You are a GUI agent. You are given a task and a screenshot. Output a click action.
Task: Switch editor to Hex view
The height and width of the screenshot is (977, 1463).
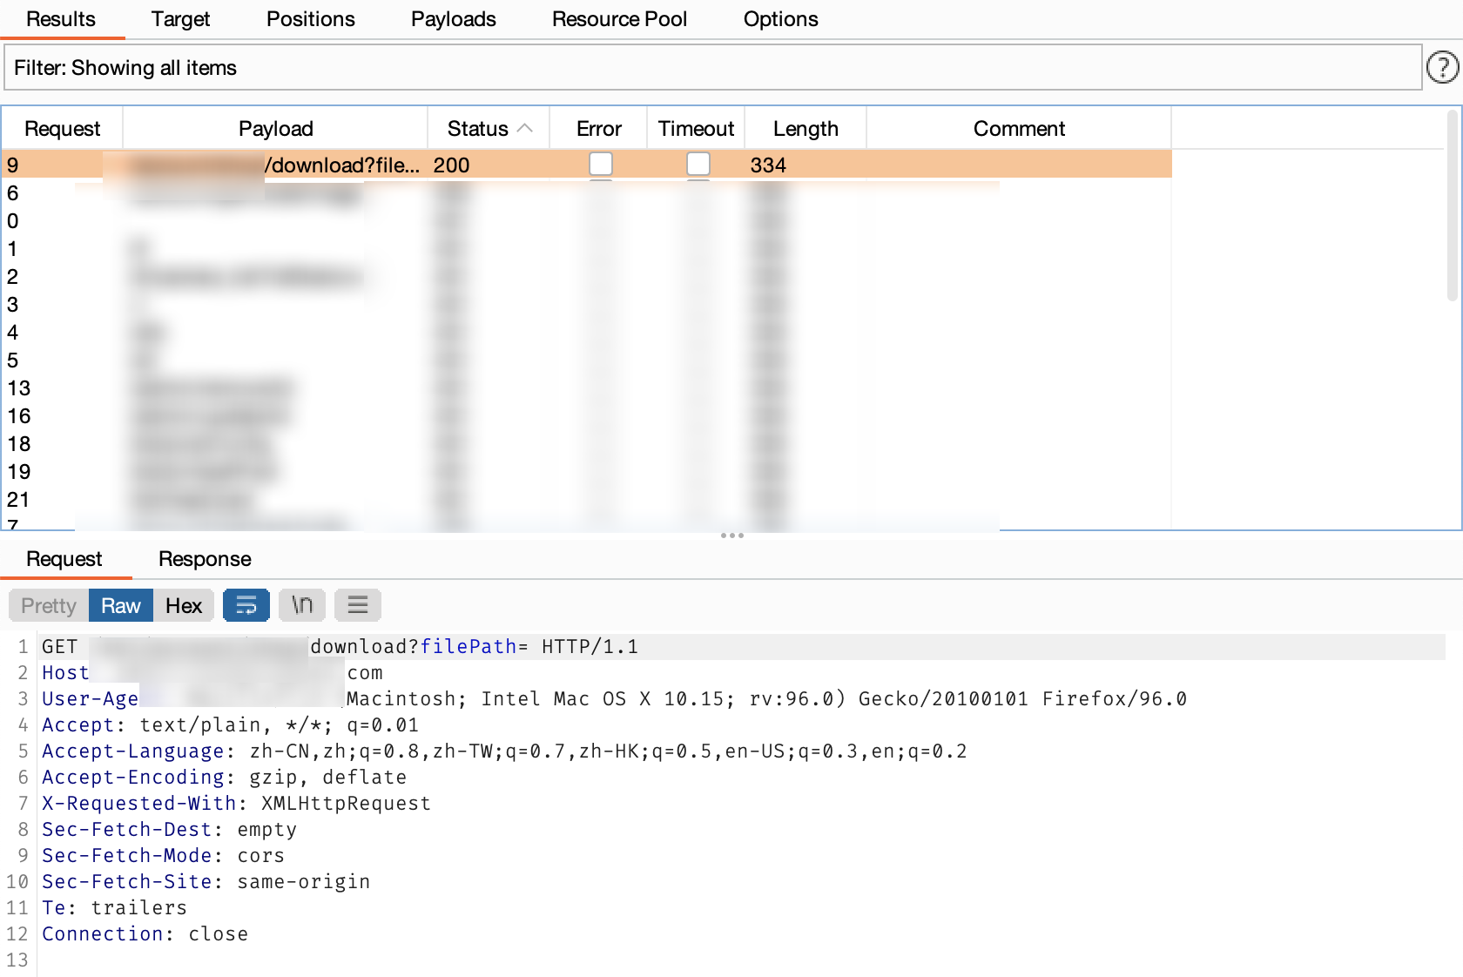[184, 605]
